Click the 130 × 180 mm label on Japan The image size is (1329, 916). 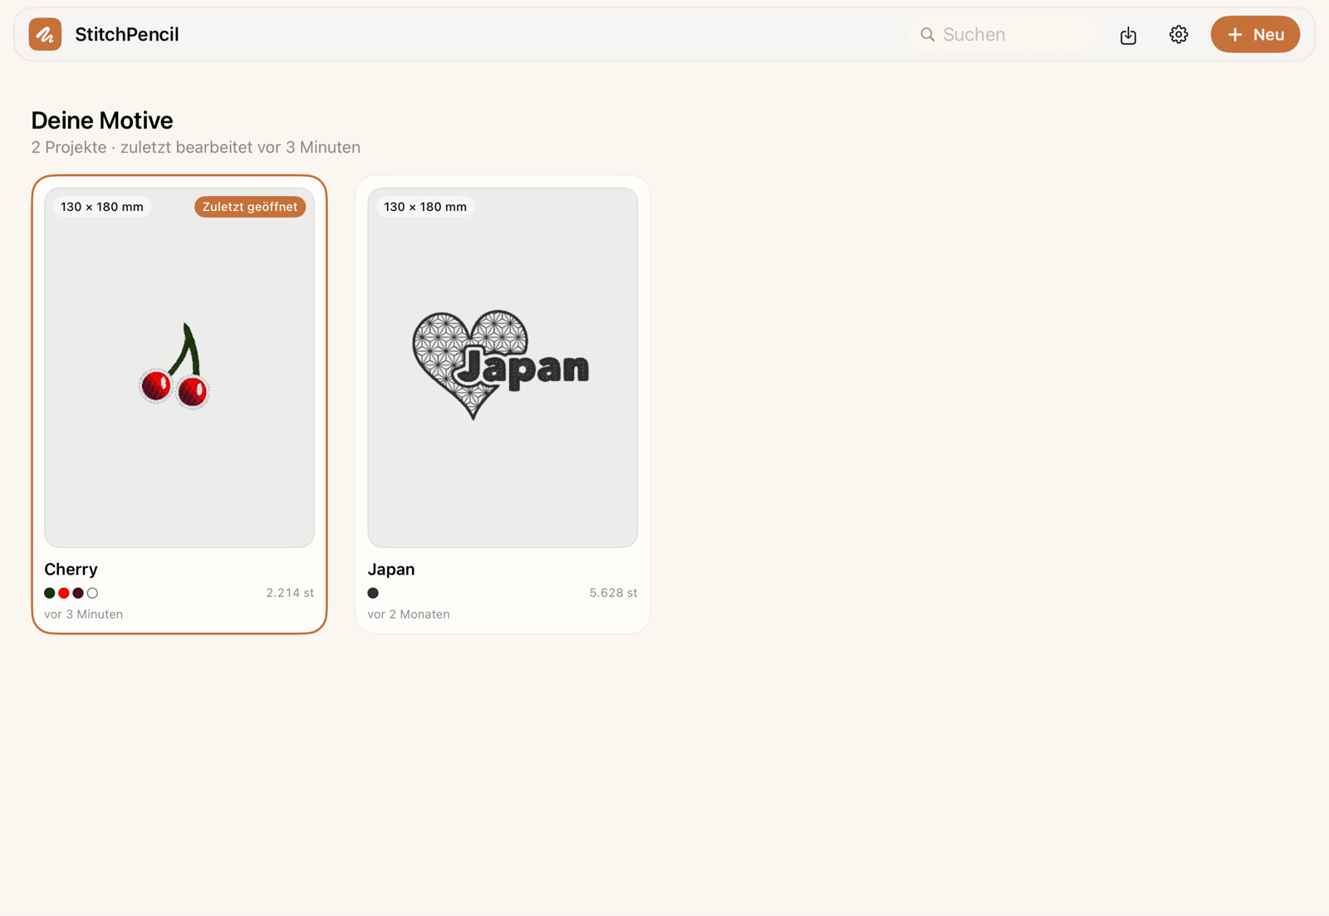point(425,207)
